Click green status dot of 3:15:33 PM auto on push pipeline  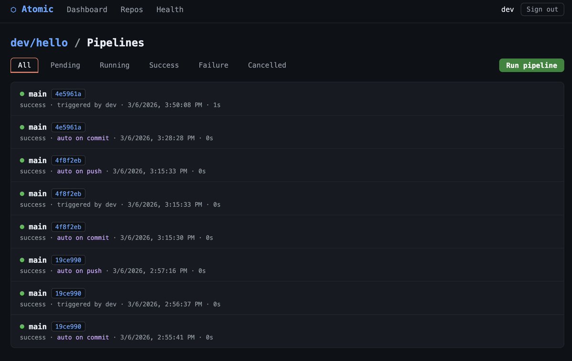22,160
